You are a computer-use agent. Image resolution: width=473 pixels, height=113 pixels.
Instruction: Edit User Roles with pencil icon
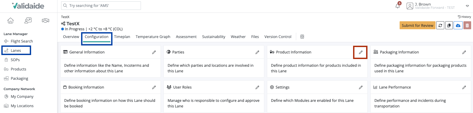pos(257,87)
